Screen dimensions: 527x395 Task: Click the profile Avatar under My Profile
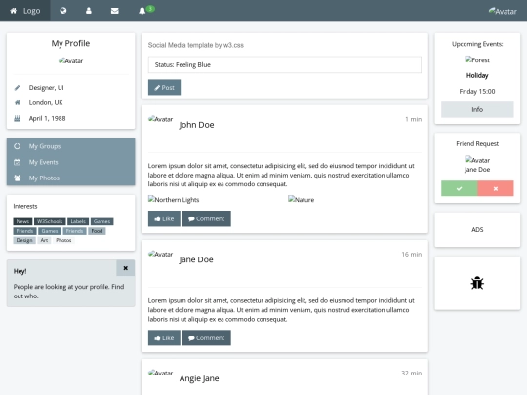(x=70, y=60)
